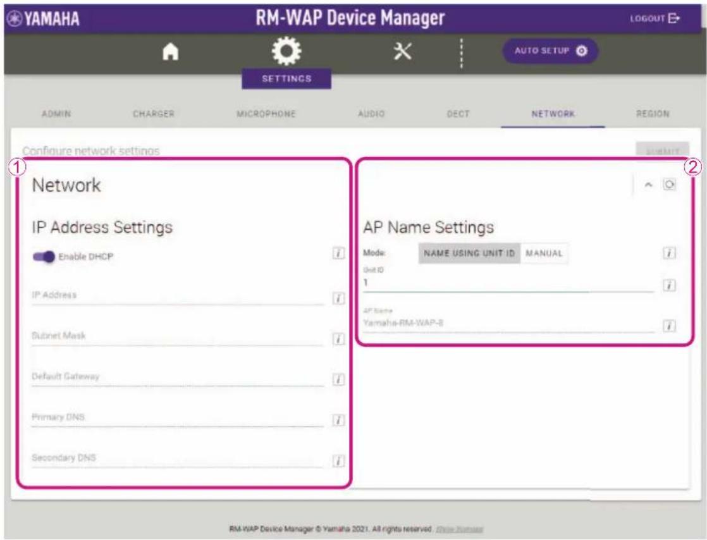707x540 pixels.
Task: Show info for Default Gateway field
Action: click(338, 379)
